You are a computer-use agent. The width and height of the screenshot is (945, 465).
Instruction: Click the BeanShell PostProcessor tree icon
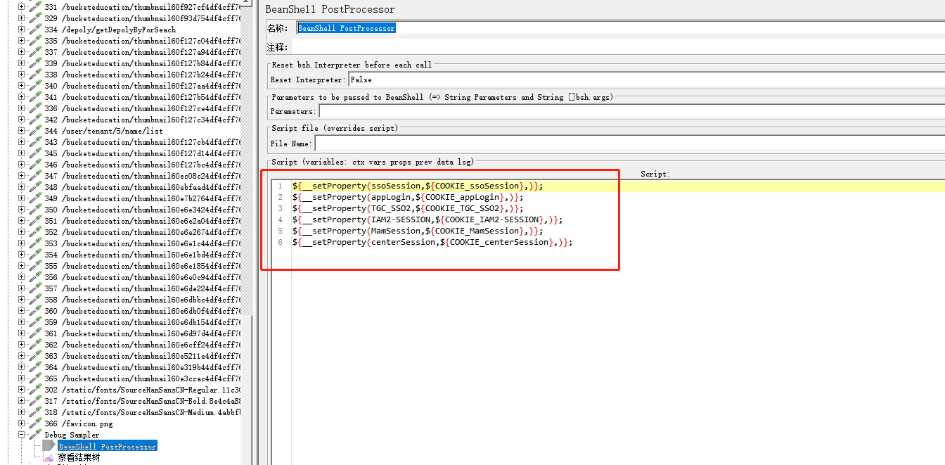pos(49,446)
